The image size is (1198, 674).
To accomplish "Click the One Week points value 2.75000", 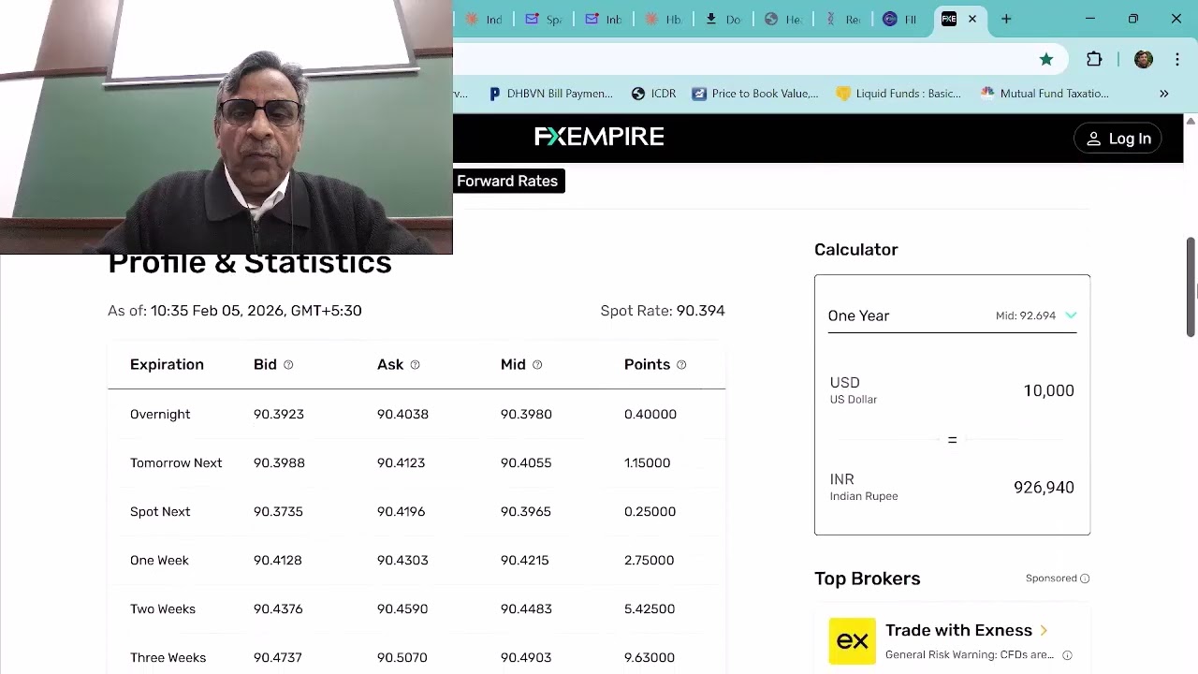I will (649, 560).
